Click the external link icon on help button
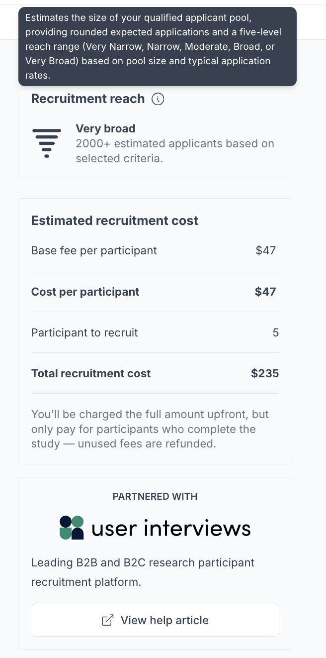Image resolution: width=326 pixels, height=658 pixels. click(107, 620)
